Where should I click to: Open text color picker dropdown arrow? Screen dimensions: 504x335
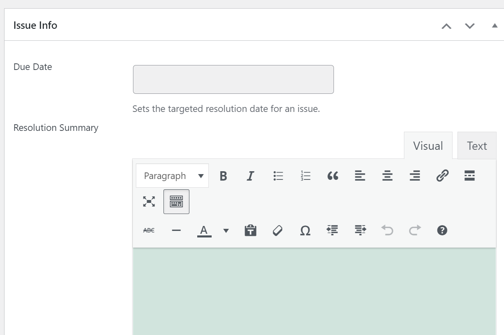226,230
